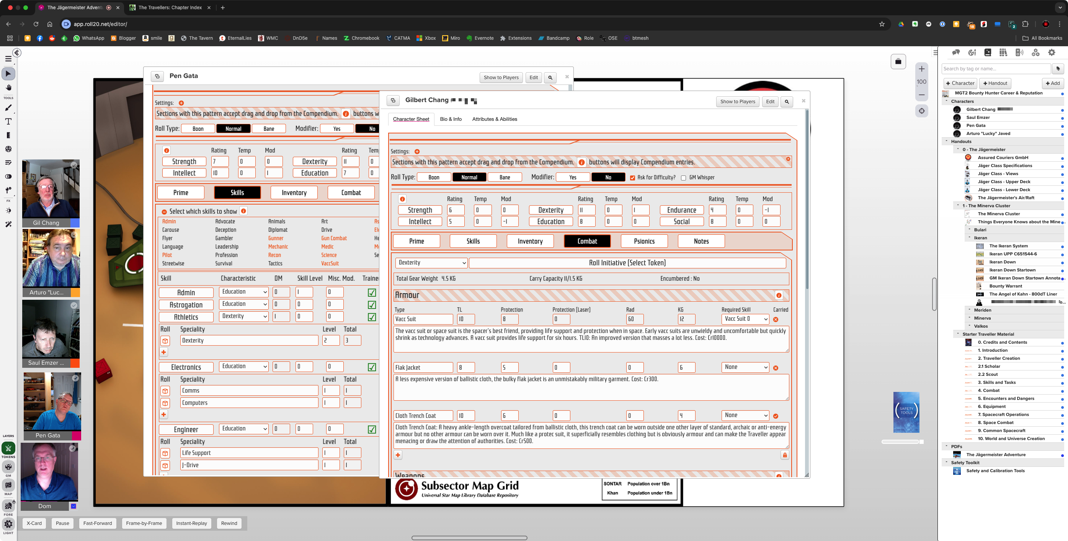Open the page toolbar folder button
This screenshot has height=541, width=1068.
pyautogui.click(x=898, y=62)
